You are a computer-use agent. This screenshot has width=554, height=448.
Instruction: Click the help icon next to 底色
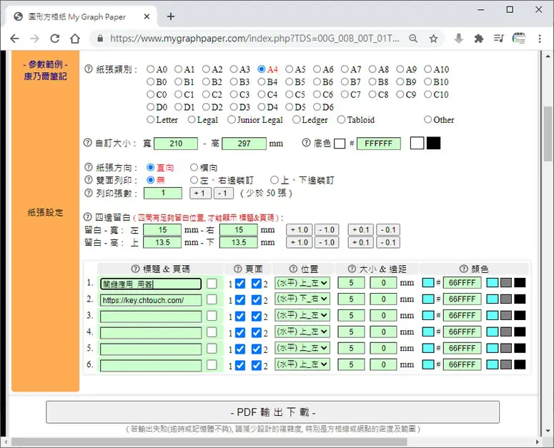tap(306, 143)
